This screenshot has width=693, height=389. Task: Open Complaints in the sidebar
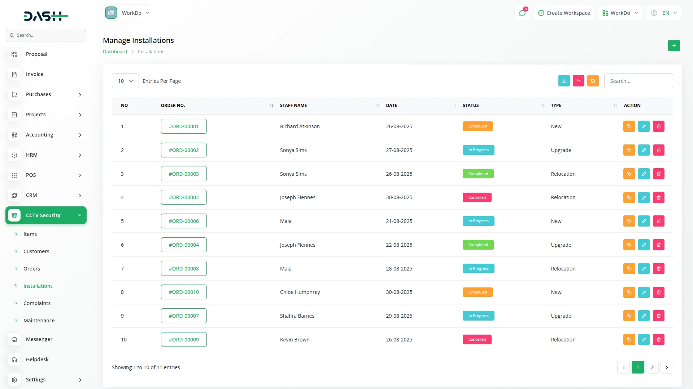tap(37, 303)
